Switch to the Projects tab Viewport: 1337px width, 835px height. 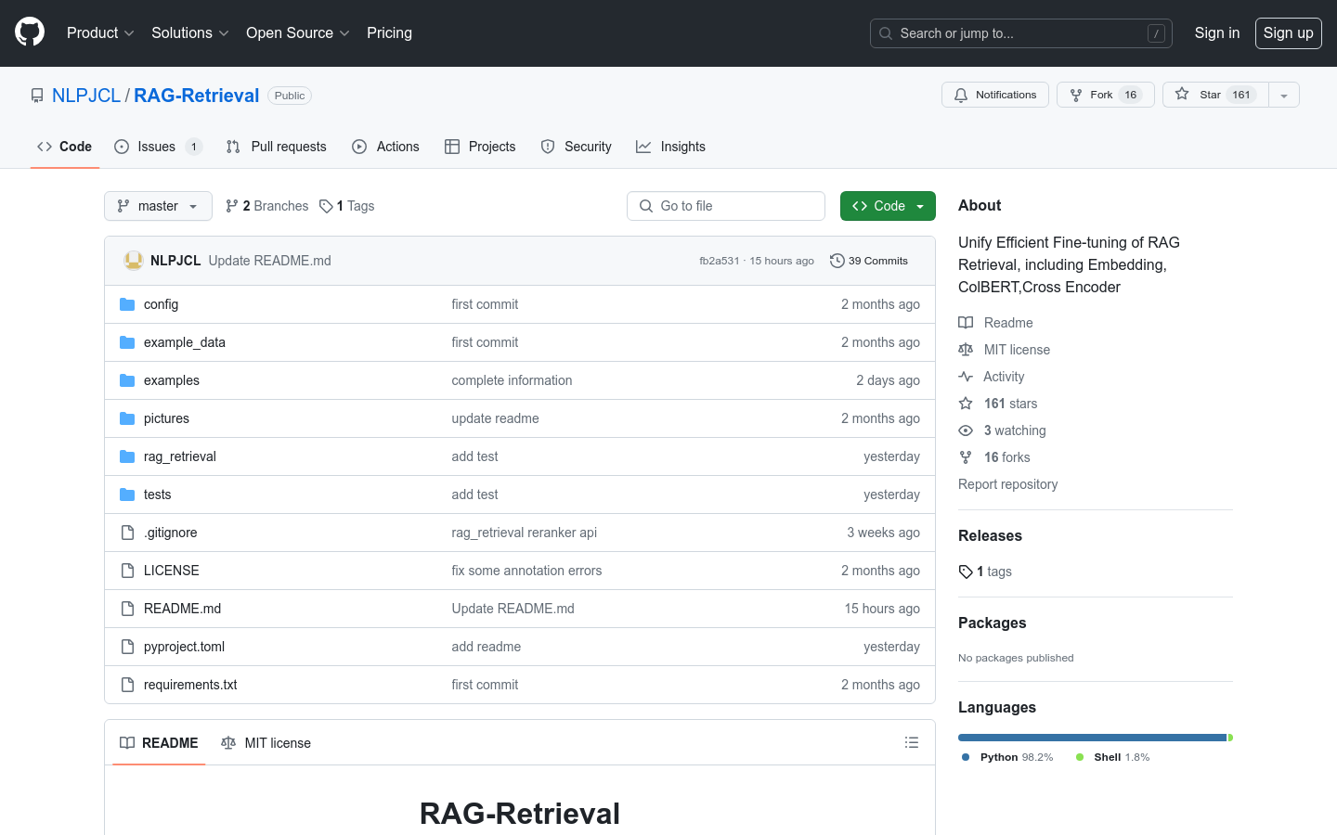(480, 147)
